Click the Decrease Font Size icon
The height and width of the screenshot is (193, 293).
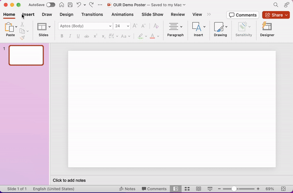143,26
